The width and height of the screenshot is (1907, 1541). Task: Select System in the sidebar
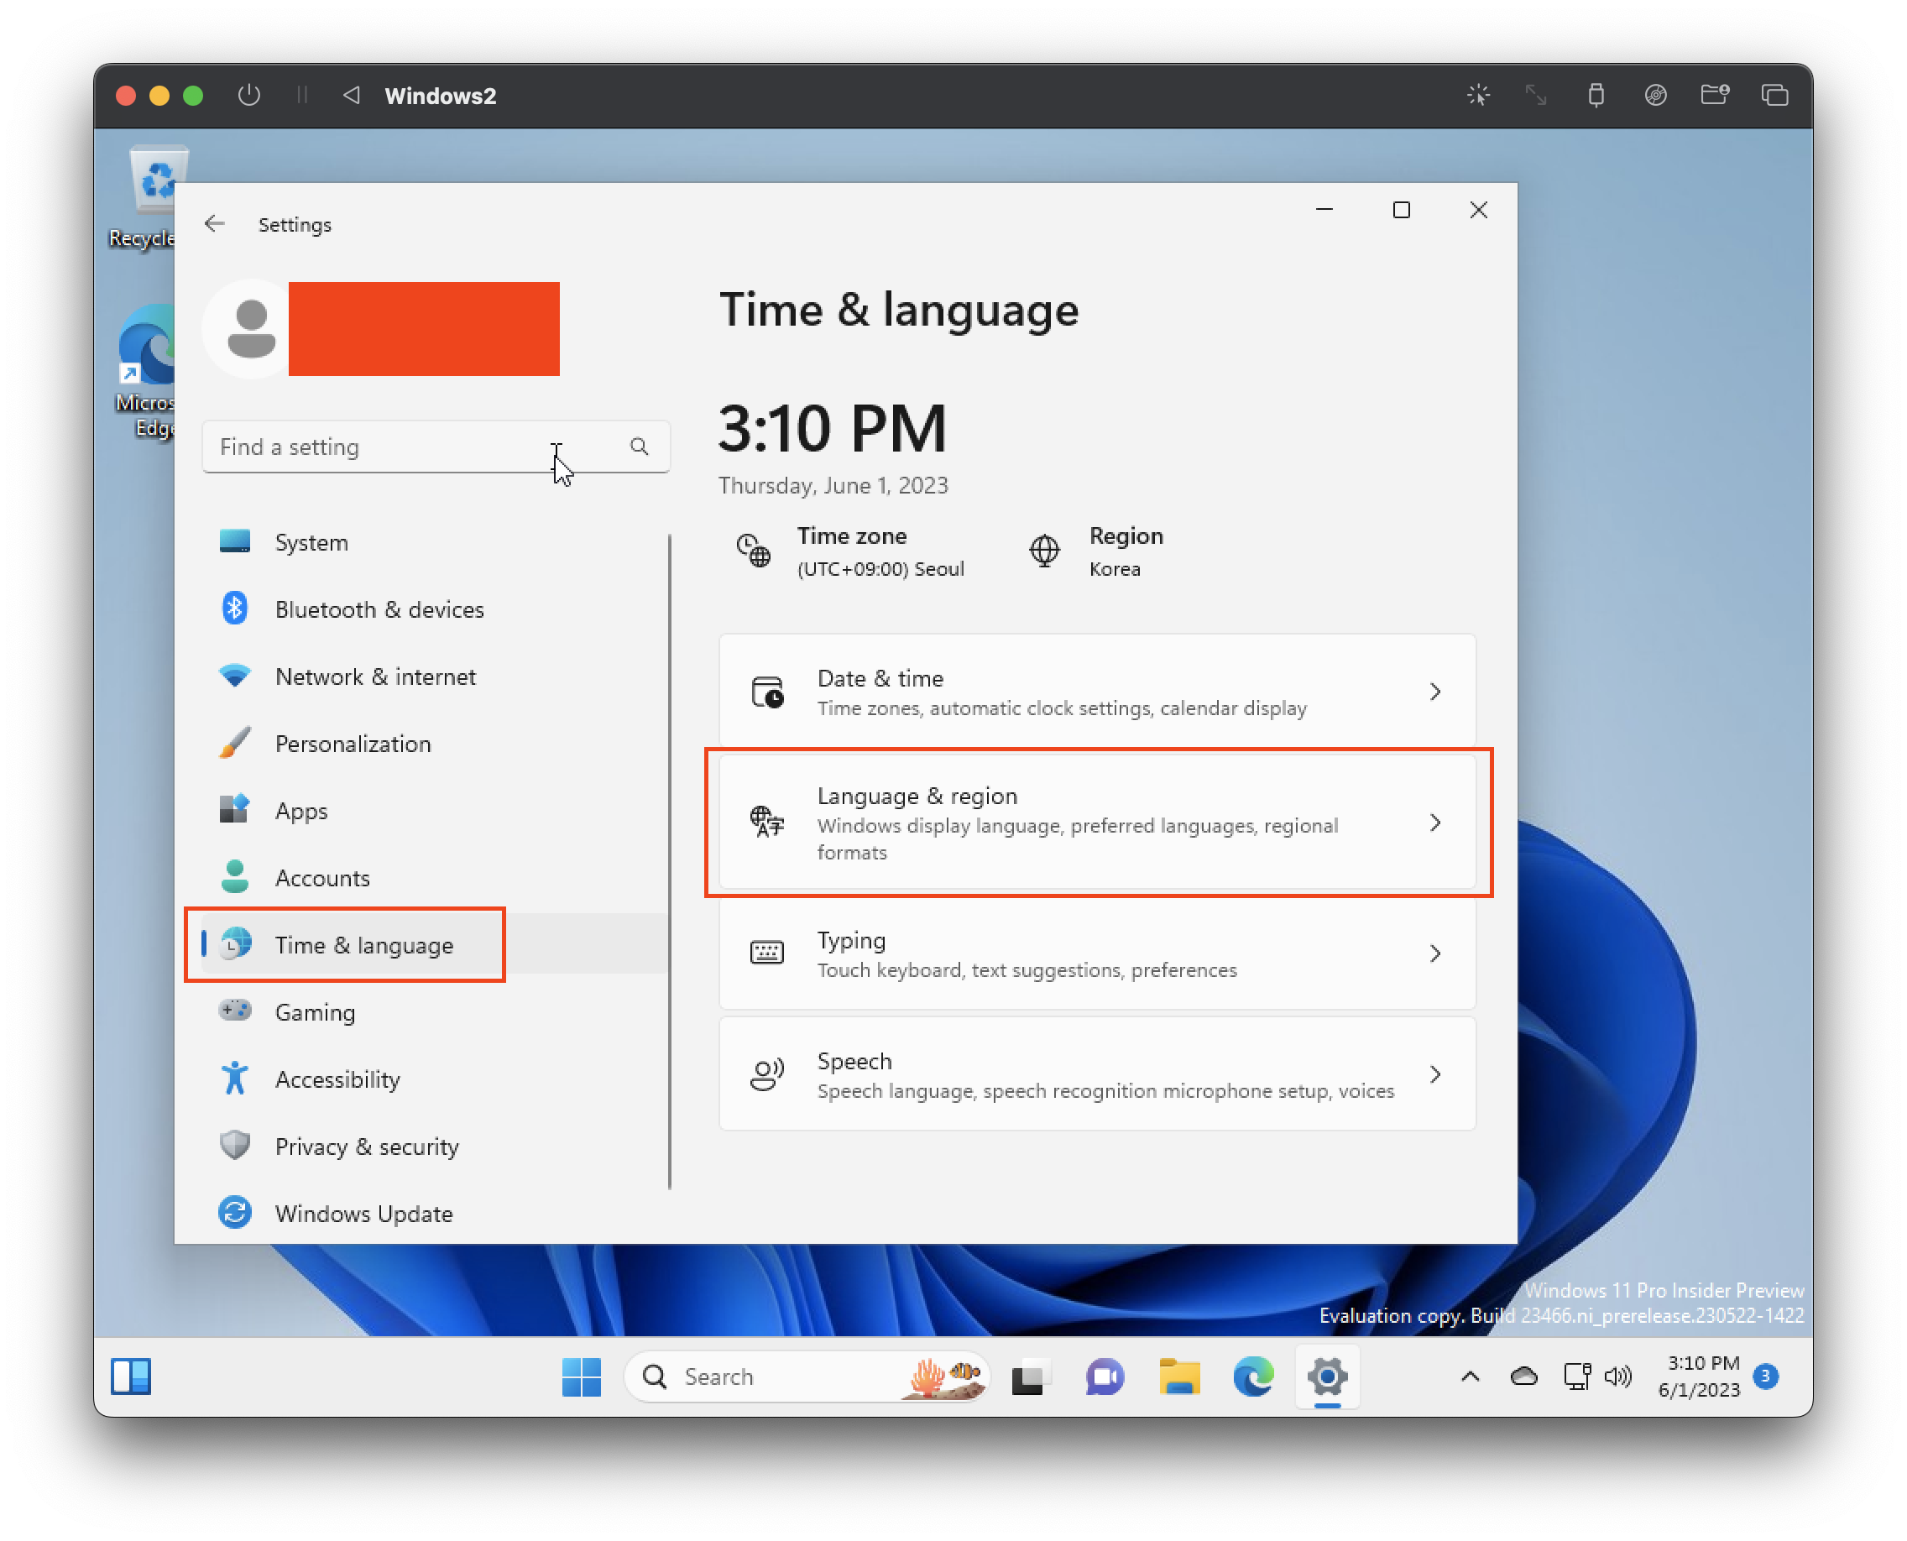311,542
